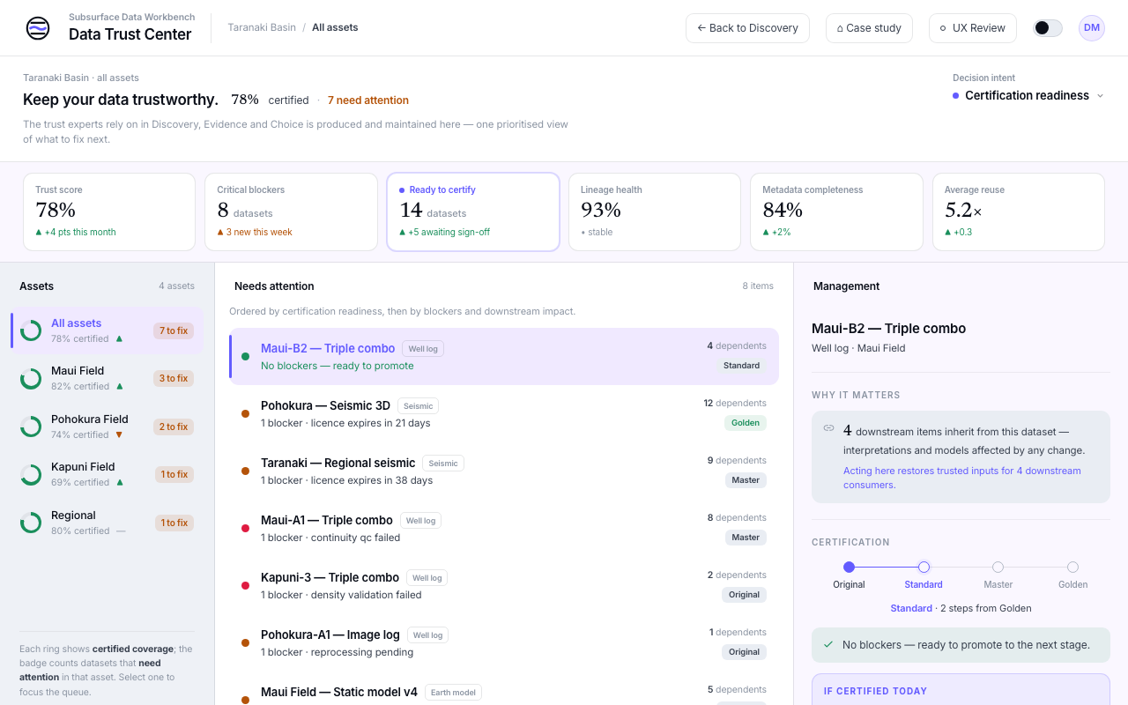This screenshot has width=1128, height=705.
Task: Select Regional asset
Action: point(108,523)
